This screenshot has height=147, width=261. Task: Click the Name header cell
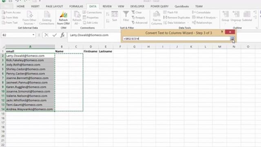pyautogui.click(x=62, y=51)
